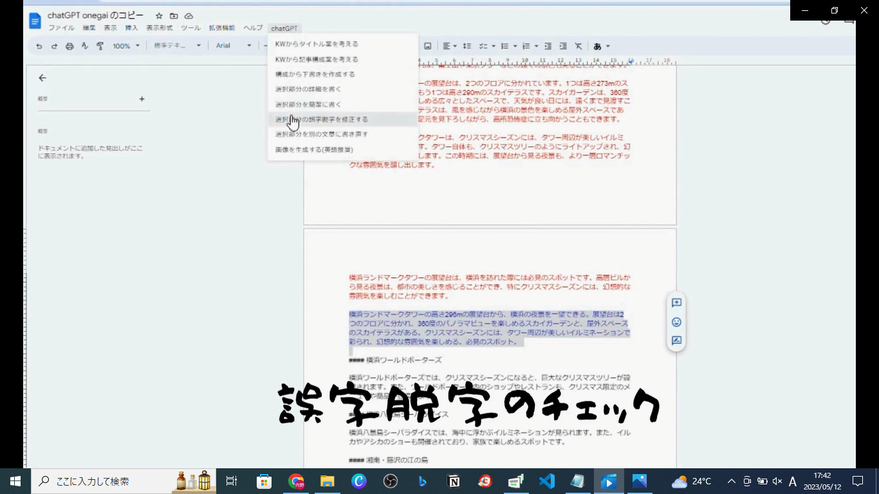Click the cloud save status icon
879x494 pixels.
(x=189, y=15)
